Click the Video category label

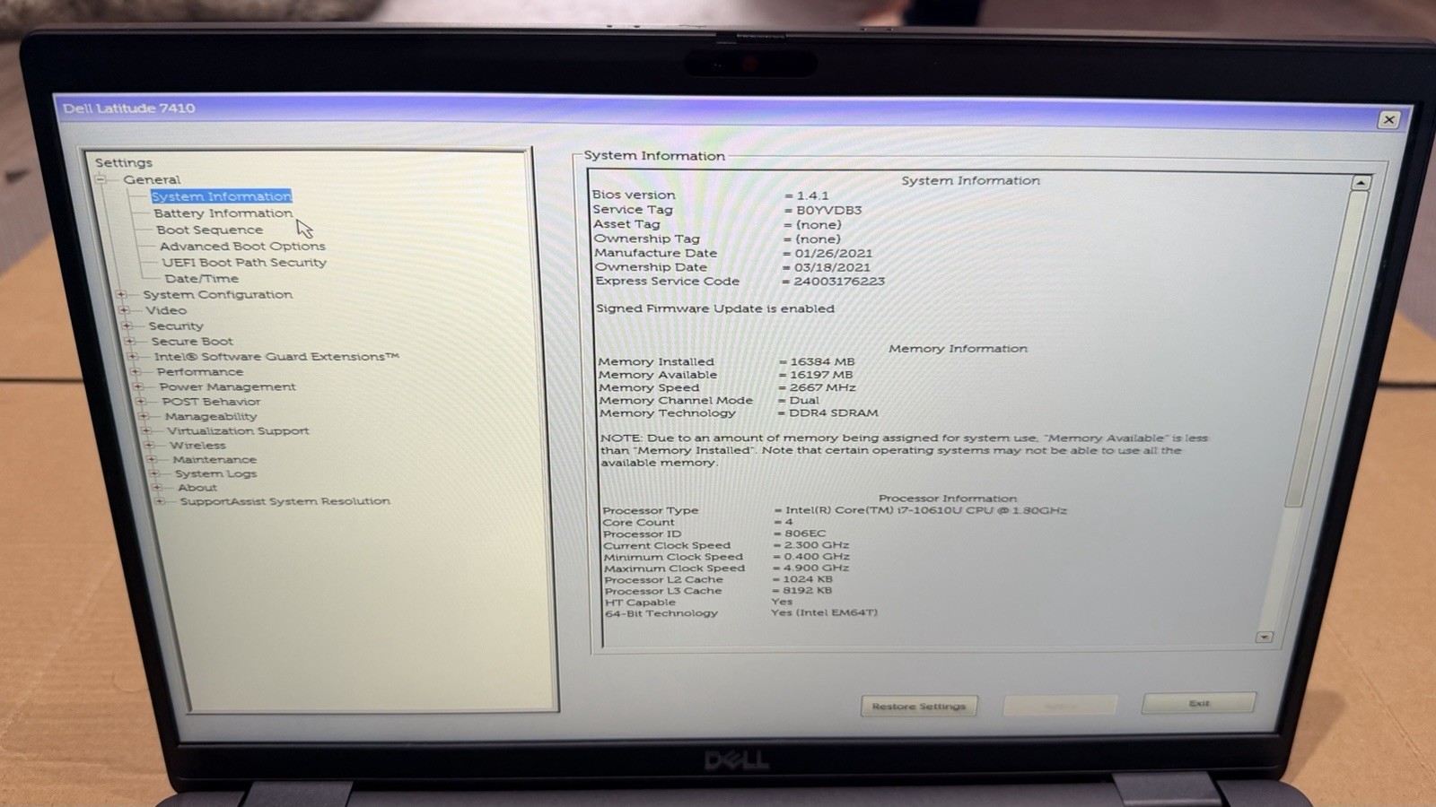(166, 310)
